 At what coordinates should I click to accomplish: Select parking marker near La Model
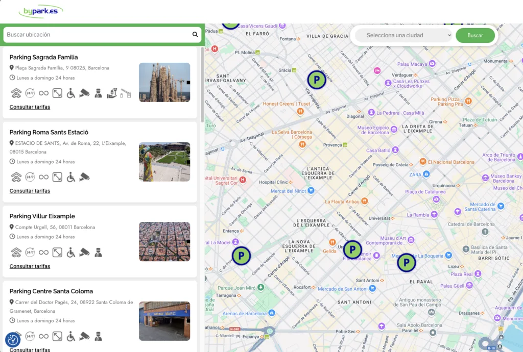[x=241, y=256]
